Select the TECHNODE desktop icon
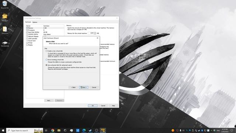236x133 pixels. point(5,44)
